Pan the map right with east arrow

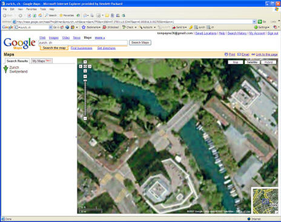click(90, 67)
